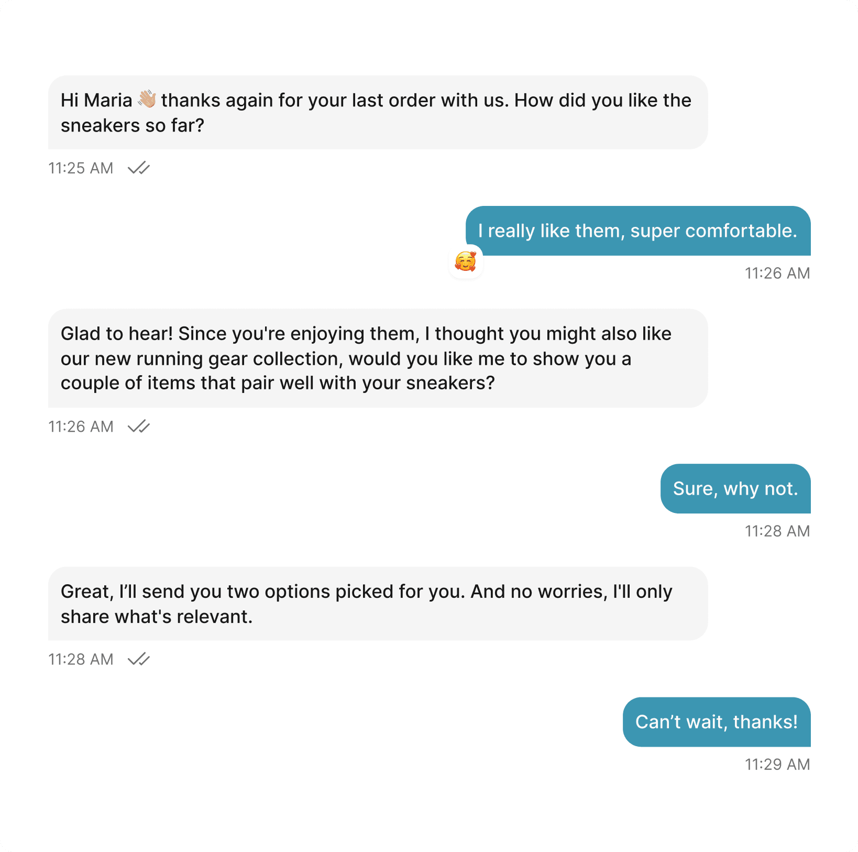Select the "Can't wait, thanks!" reply bubble
Image resolution: width=858 pixels, height=852 pixels.
716,722
